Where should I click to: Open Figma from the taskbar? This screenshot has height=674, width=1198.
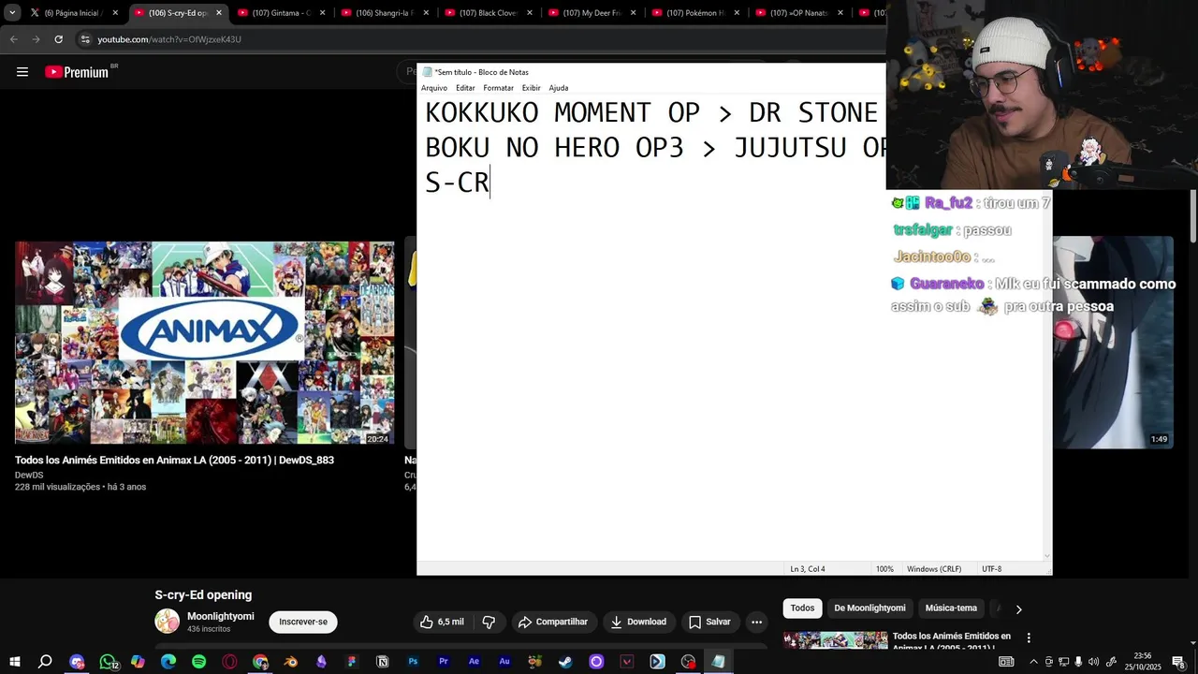point(352,662)
